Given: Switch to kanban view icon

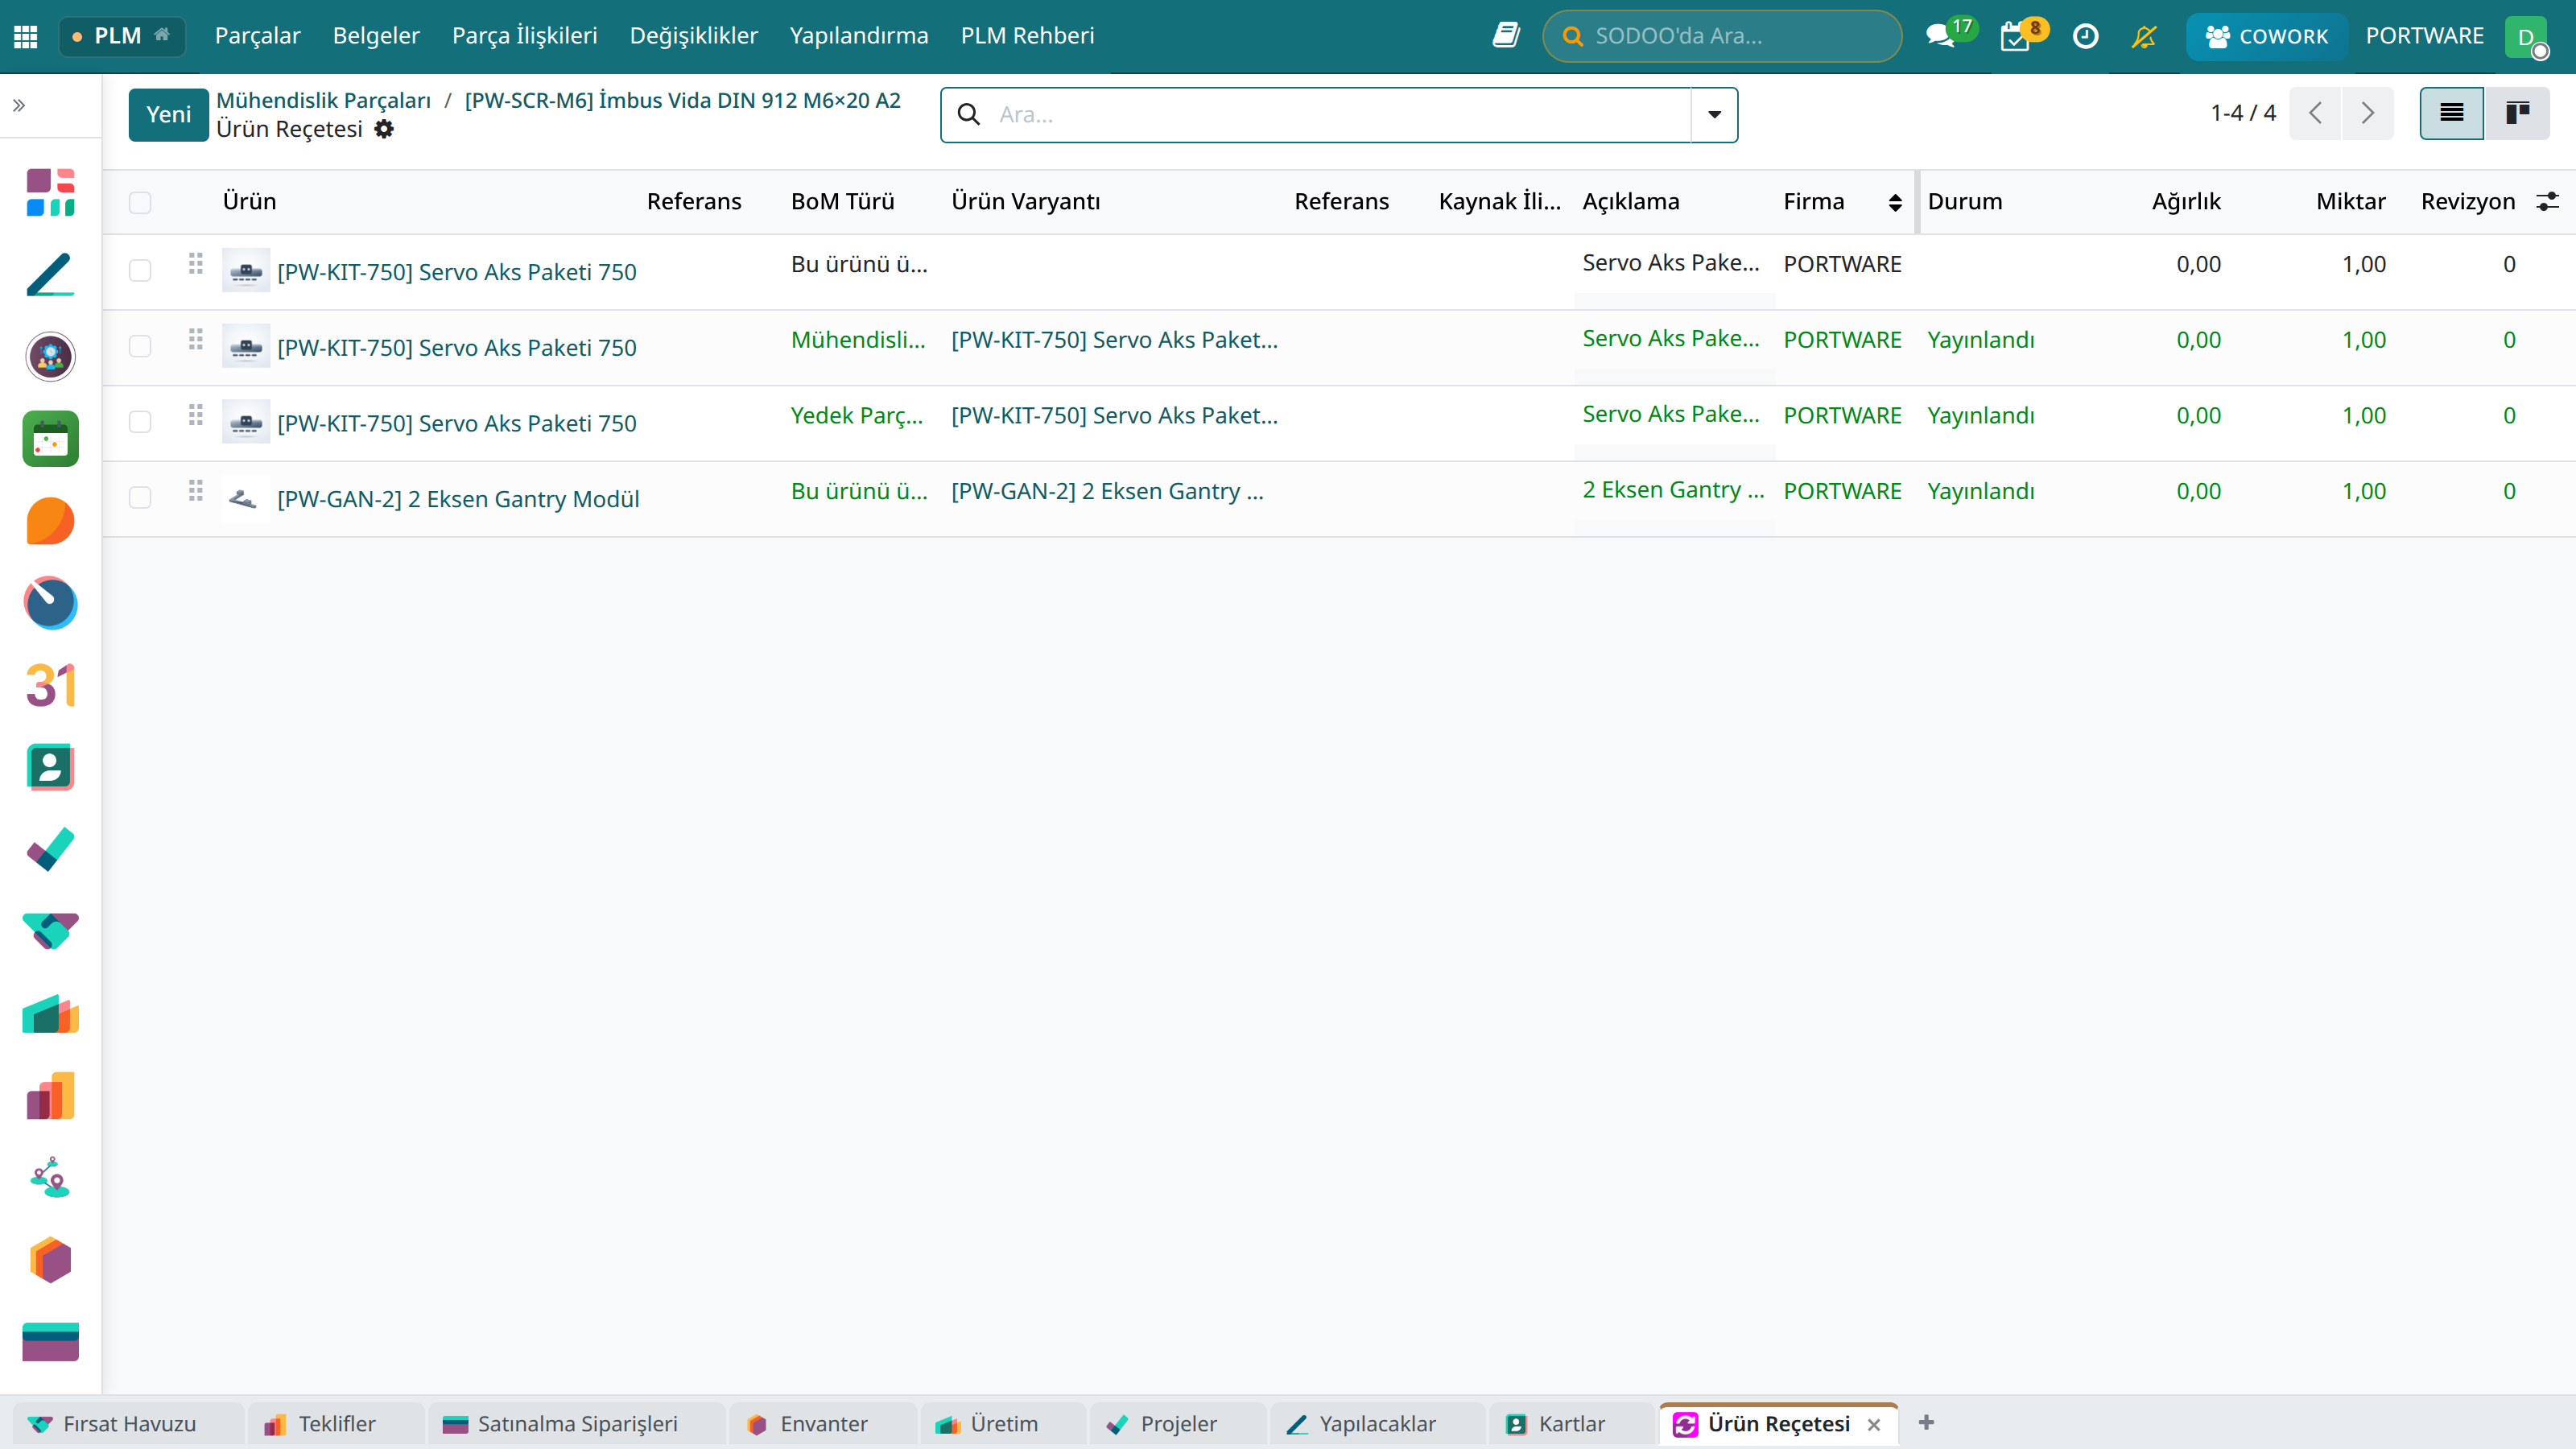Looking at the screenshot, I should pos(2517,113).
